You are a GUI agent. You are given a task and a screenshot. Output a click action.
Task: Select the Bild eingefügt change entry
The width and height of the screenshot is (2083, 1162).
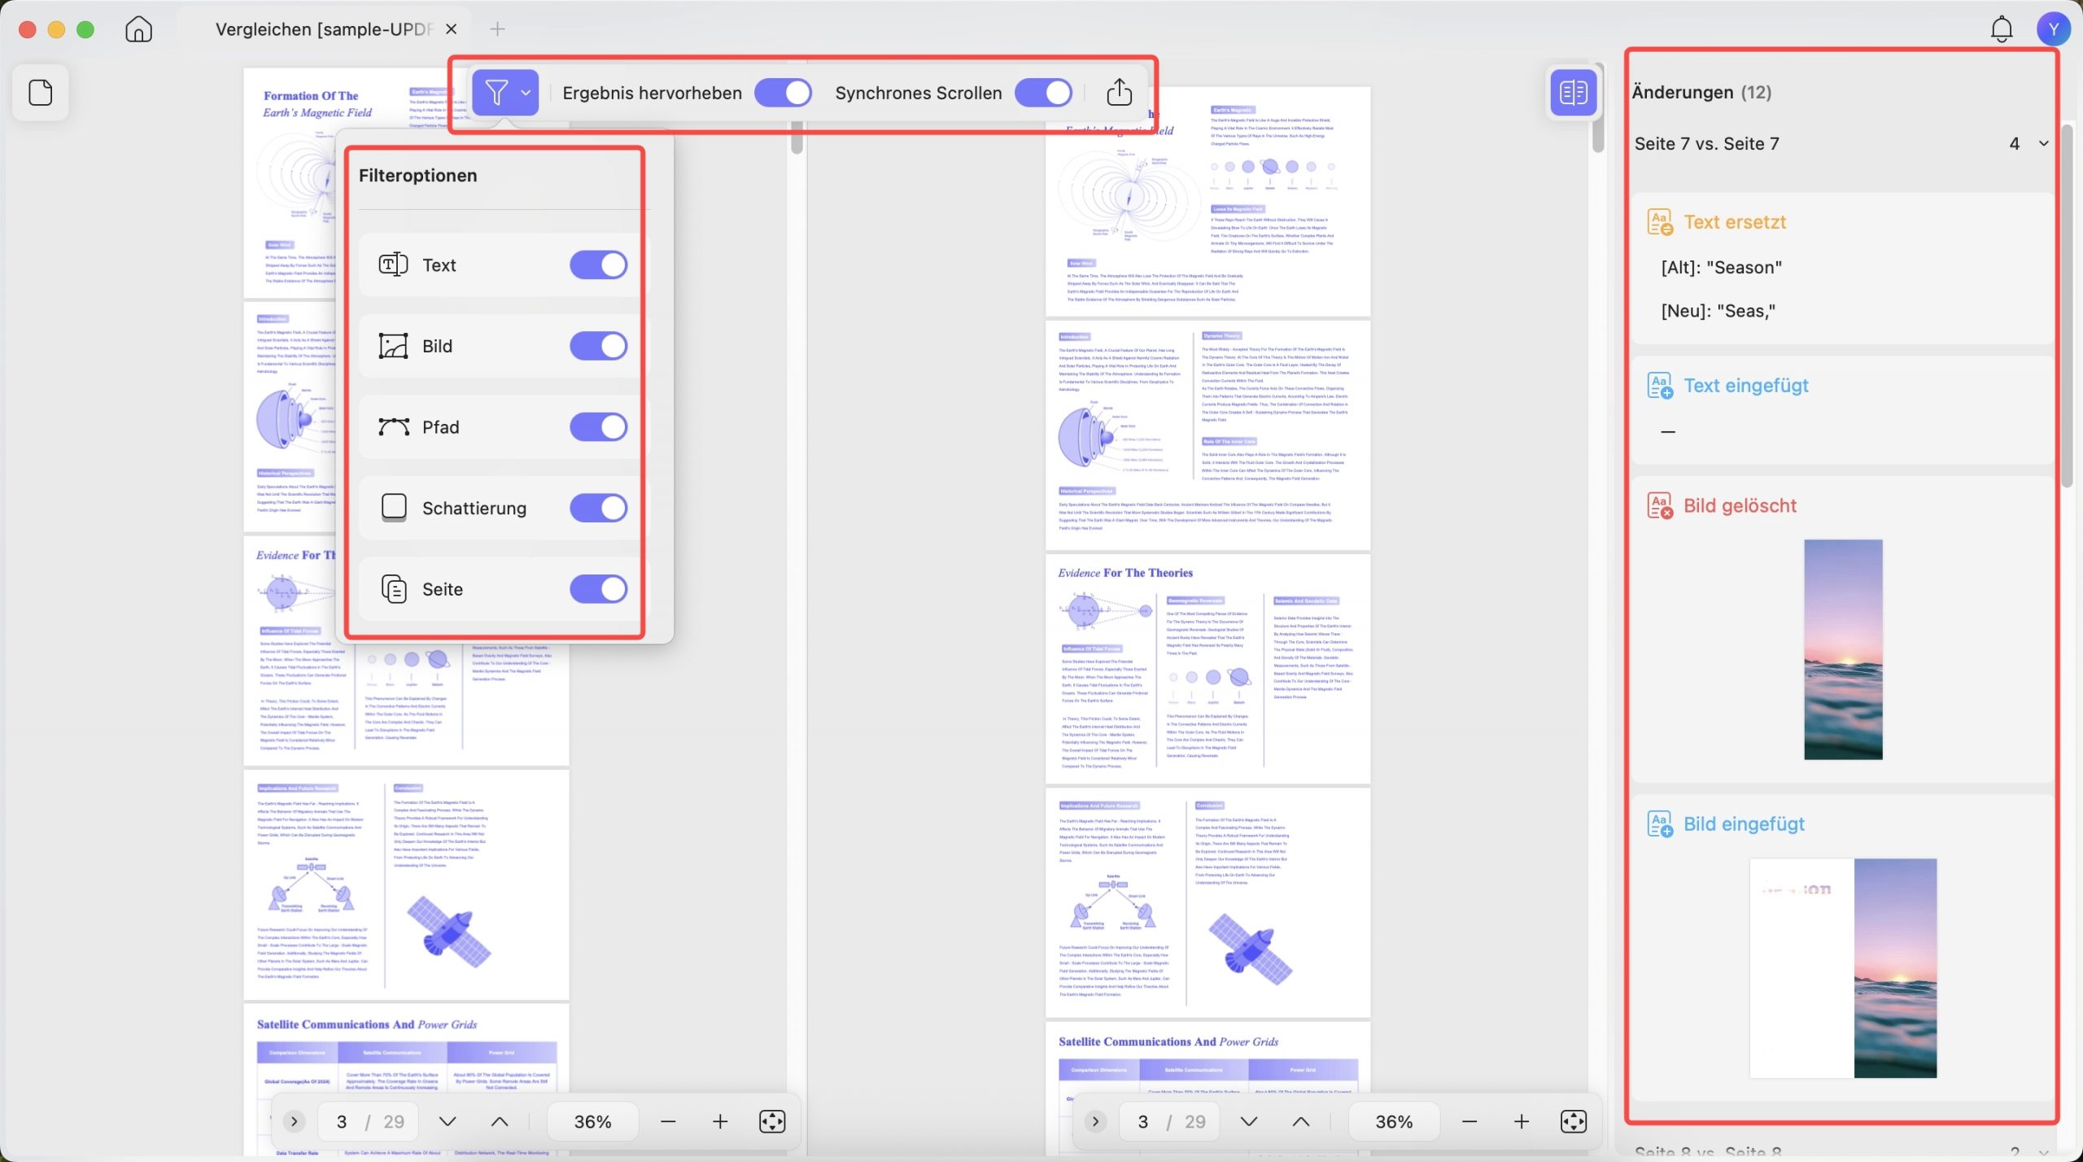(1842, 948)
